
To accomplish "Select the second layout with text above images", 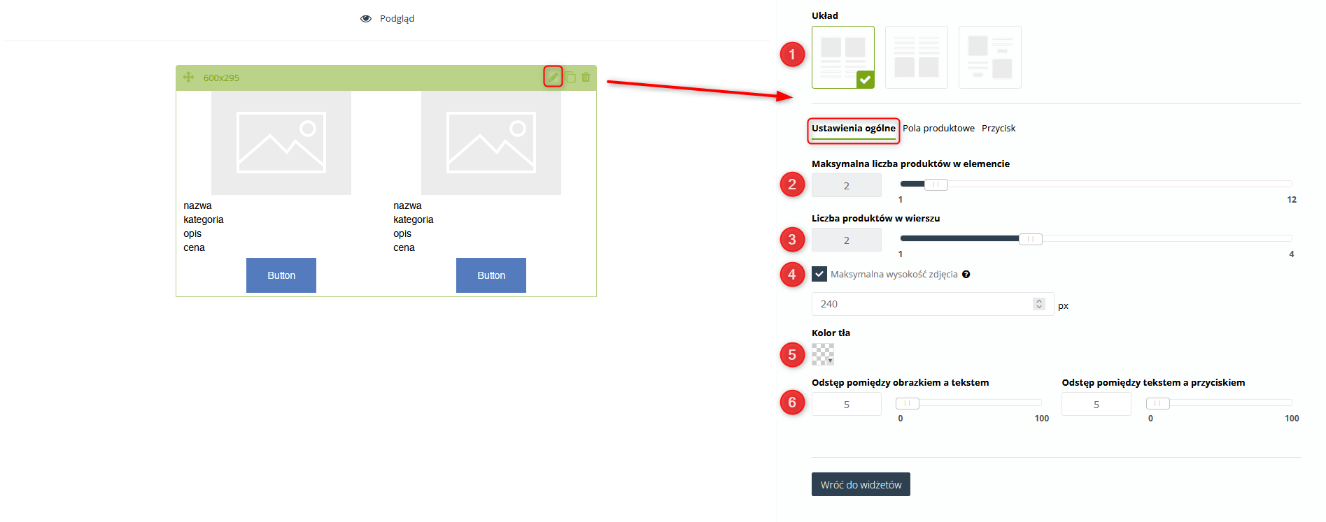I will pos(916,57).
